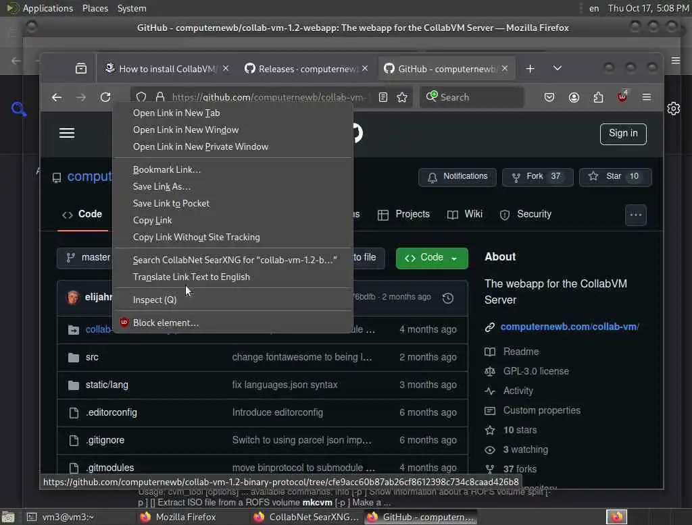Screen dimensions: 692x525
Task: Click the site security padlock icon
Action: point(160,97)
